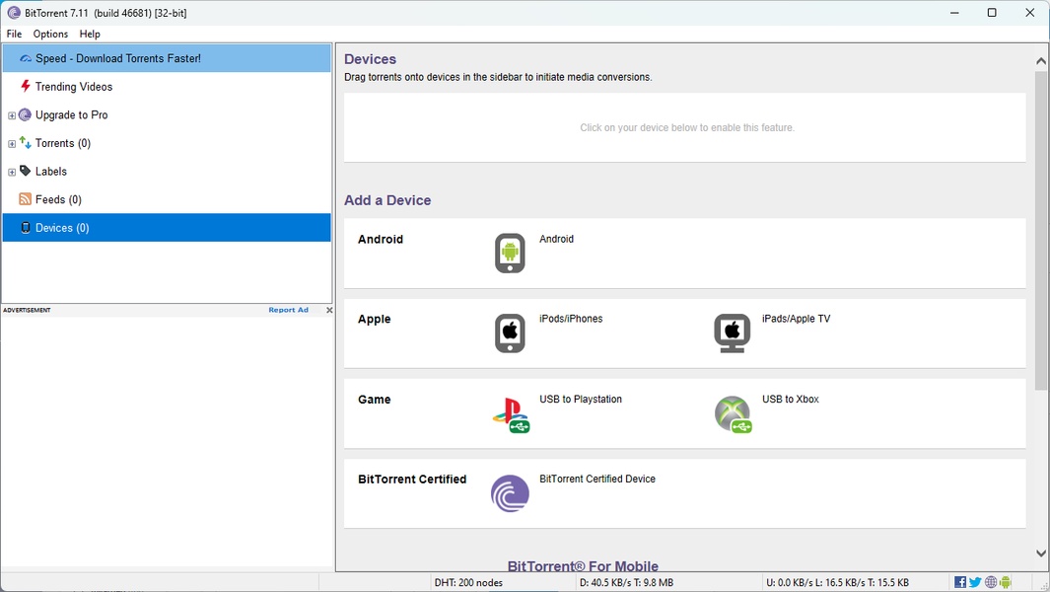The image size is (1050, 592).
Task: Select the USB to Playstation icon
Action: click(509, 412)
